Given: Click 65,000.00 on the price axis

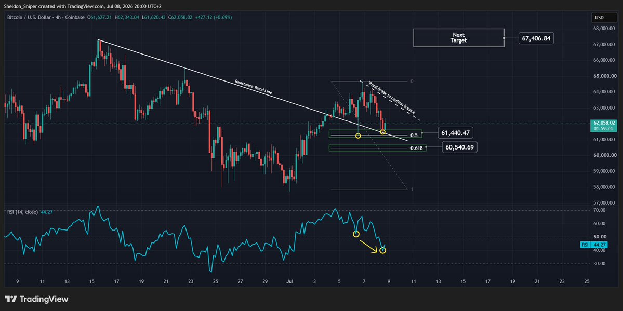Looking at the screenshot, I should point(604,76).
